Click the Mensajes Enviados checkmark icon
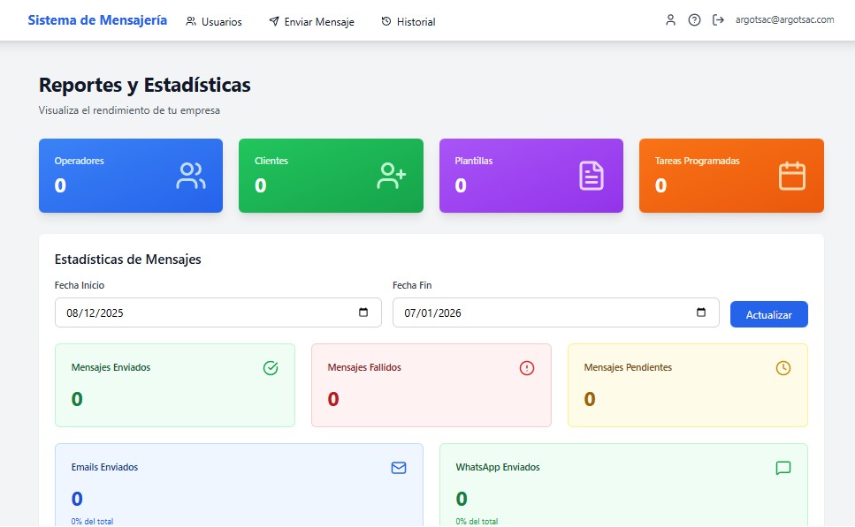The width and height of the screenshot is (855, 527). pyautogui.click(x=271, y=368)
